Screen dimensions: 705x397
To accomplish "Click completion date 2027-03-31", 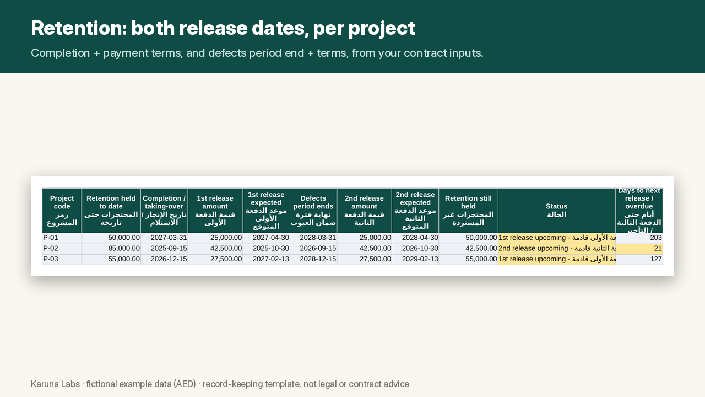I will (x=164, y=238).
